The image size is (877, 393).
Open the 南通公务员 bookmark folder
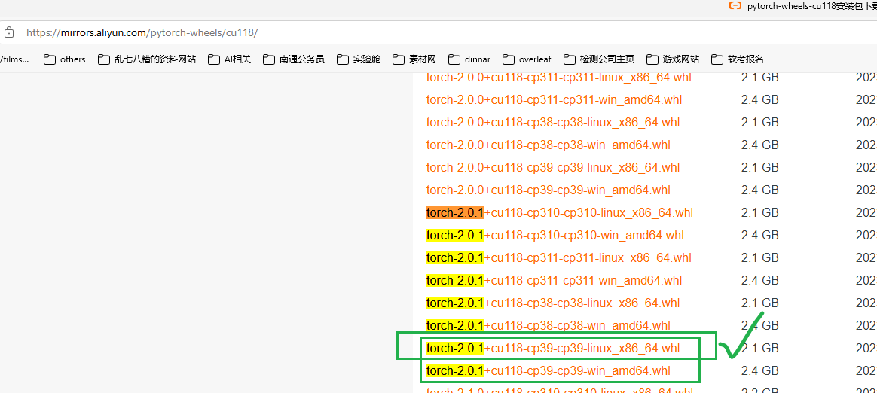pos(294,59)
